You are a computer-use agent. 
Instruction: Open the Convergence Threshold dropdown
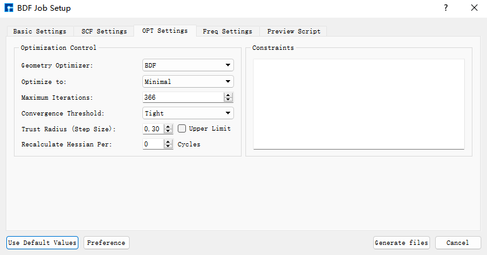[188, 114]
